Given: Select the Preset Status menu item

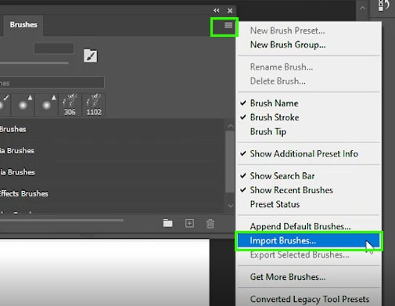Looking at the screenshot, I should [x=275, y=204].
